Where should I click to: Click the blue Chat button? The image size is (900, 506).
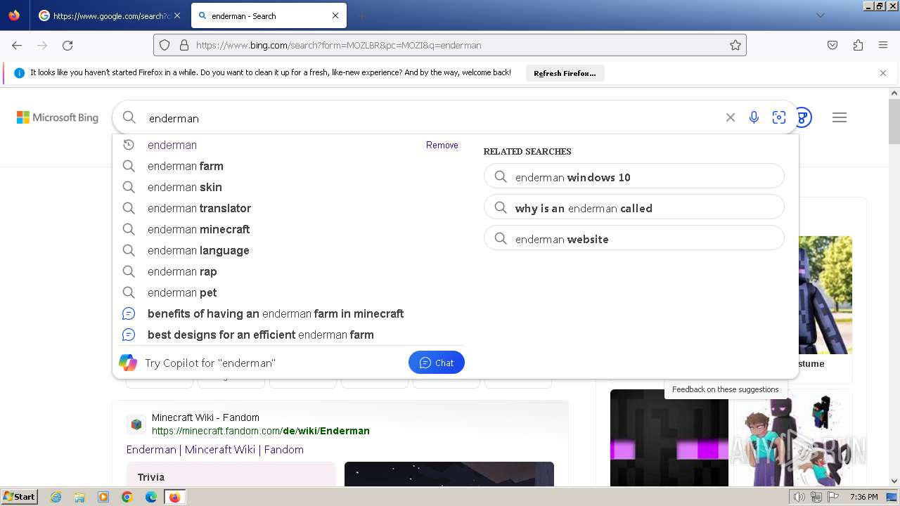pos(437,363)
